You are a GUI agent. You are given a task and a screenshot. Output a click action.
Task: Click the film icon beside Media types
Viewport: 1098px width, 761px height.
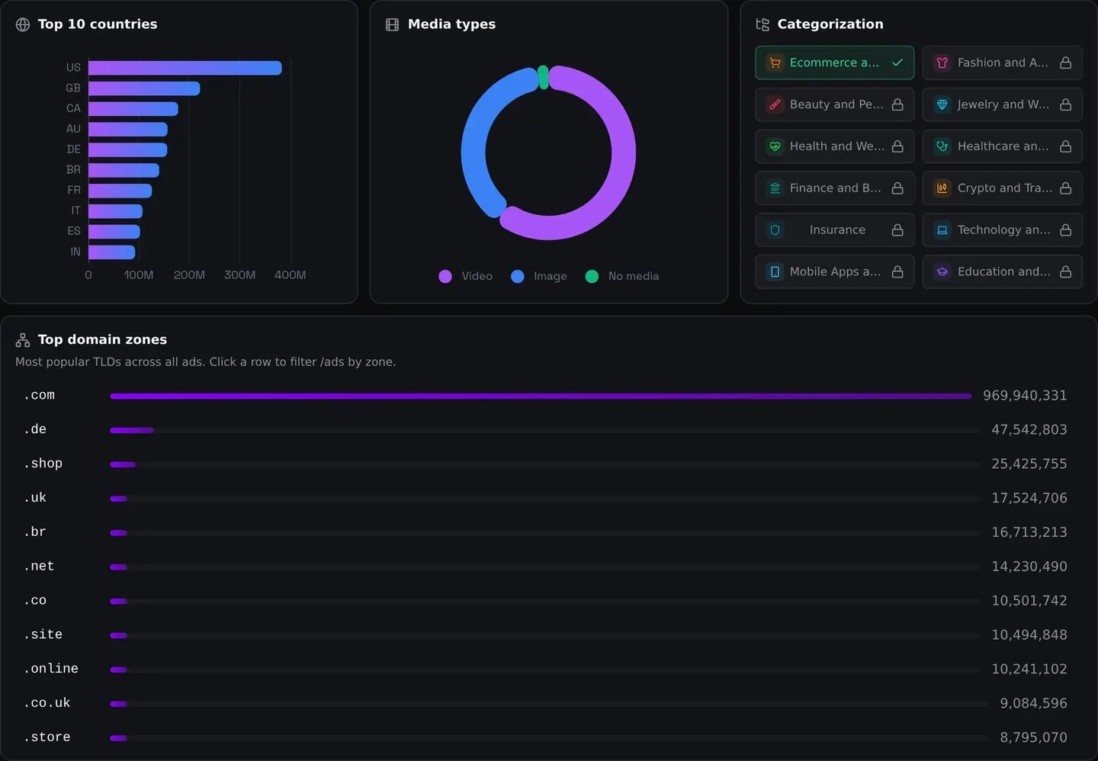(392, 24)
